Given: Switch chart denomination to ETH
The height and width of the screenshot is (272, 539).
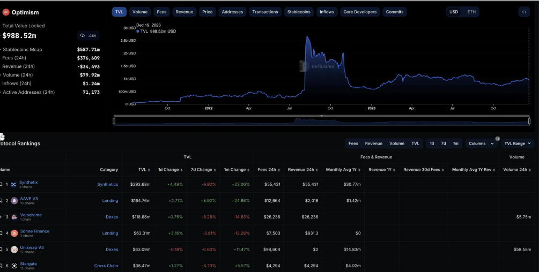Looking at the screenshot, I should pos(471,12).
